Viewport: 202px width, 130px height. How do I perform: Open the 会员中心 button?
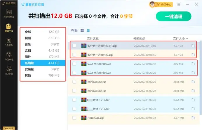click(165, 5)
